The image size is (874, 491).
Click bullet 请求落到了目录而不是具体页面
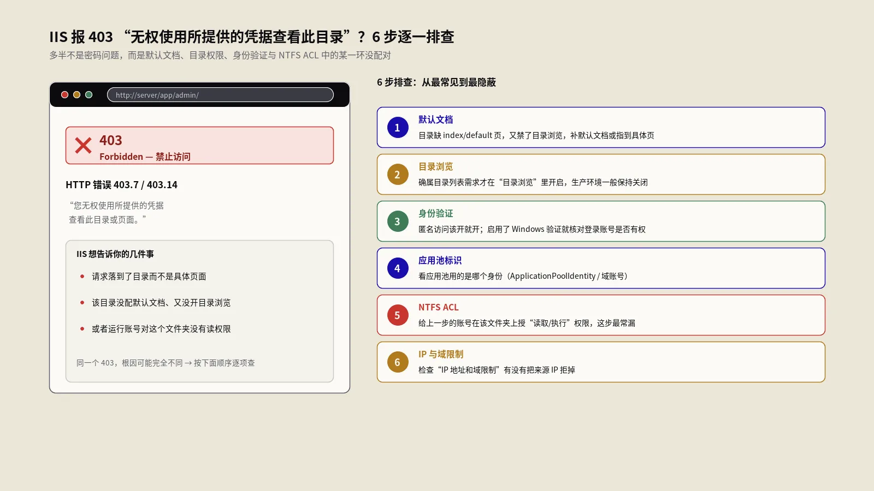[x=149, y=277]
